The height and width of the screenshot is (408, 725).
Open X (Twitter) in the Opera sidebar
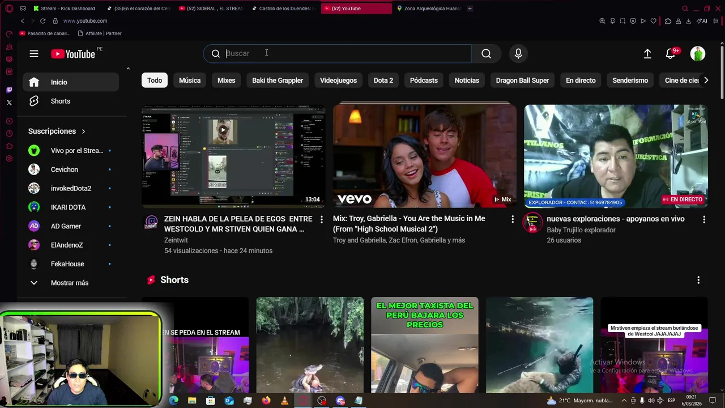9,103
